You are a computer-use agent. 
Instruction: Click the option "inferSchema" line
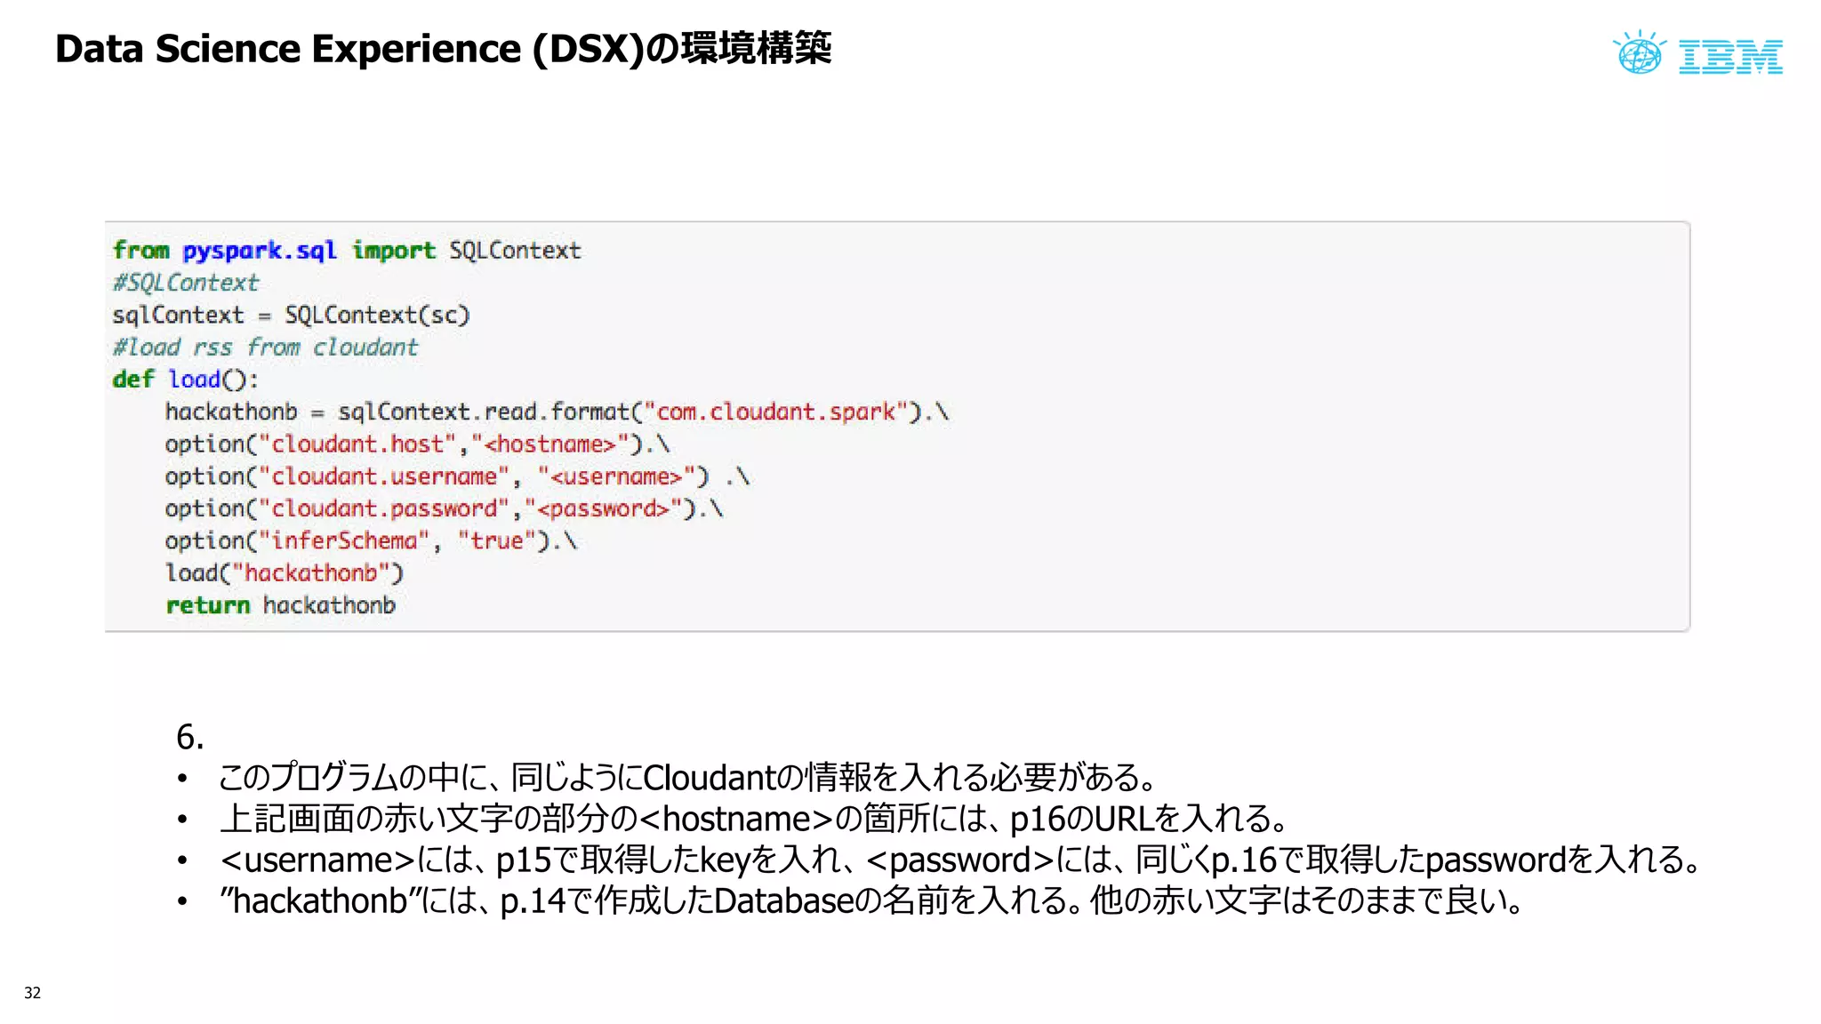click(371, 541)
